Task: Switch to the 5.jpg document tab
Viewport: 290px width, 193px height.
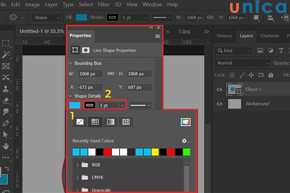Action: pos(184,31)
